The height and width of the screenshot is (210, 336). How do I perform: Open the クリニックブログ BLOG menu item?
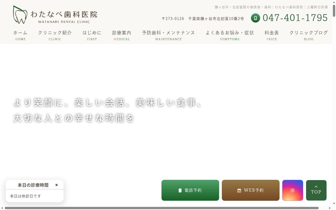309,35
